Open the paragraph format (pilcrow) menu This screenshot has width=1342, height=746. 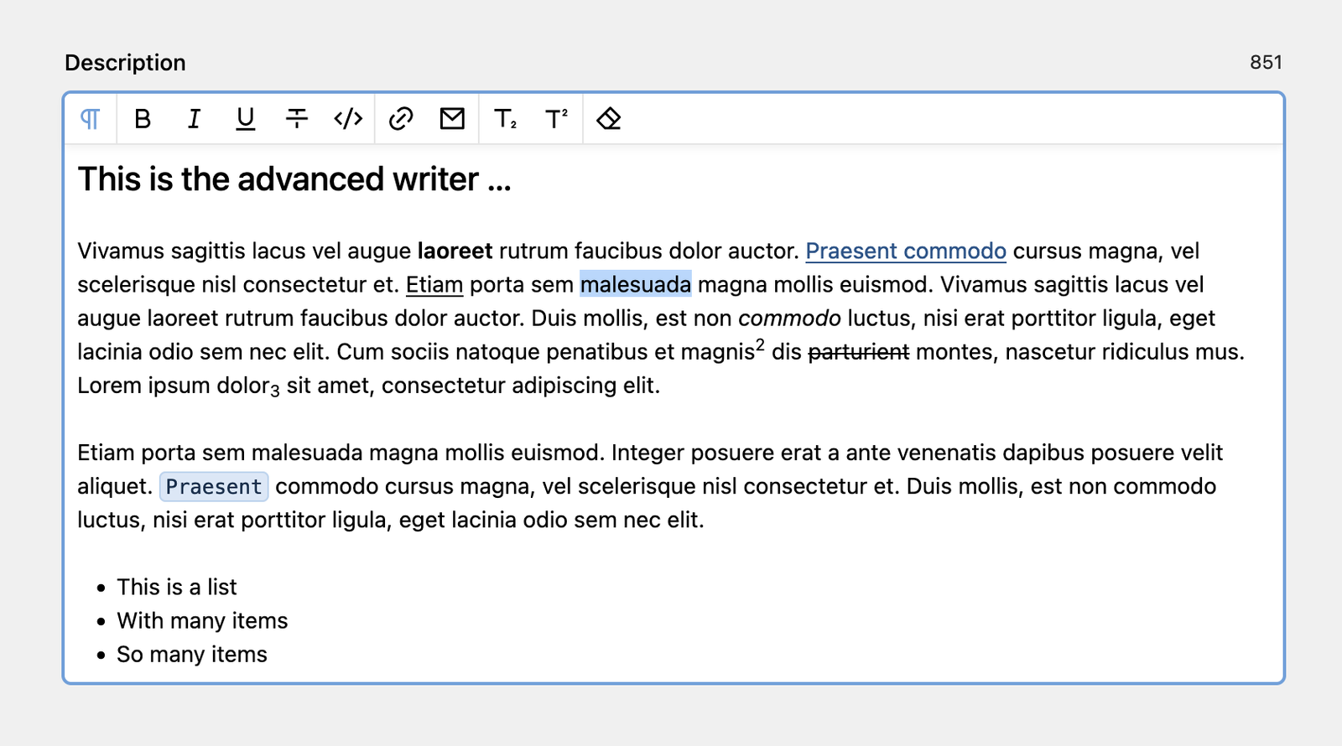point(91,119)
